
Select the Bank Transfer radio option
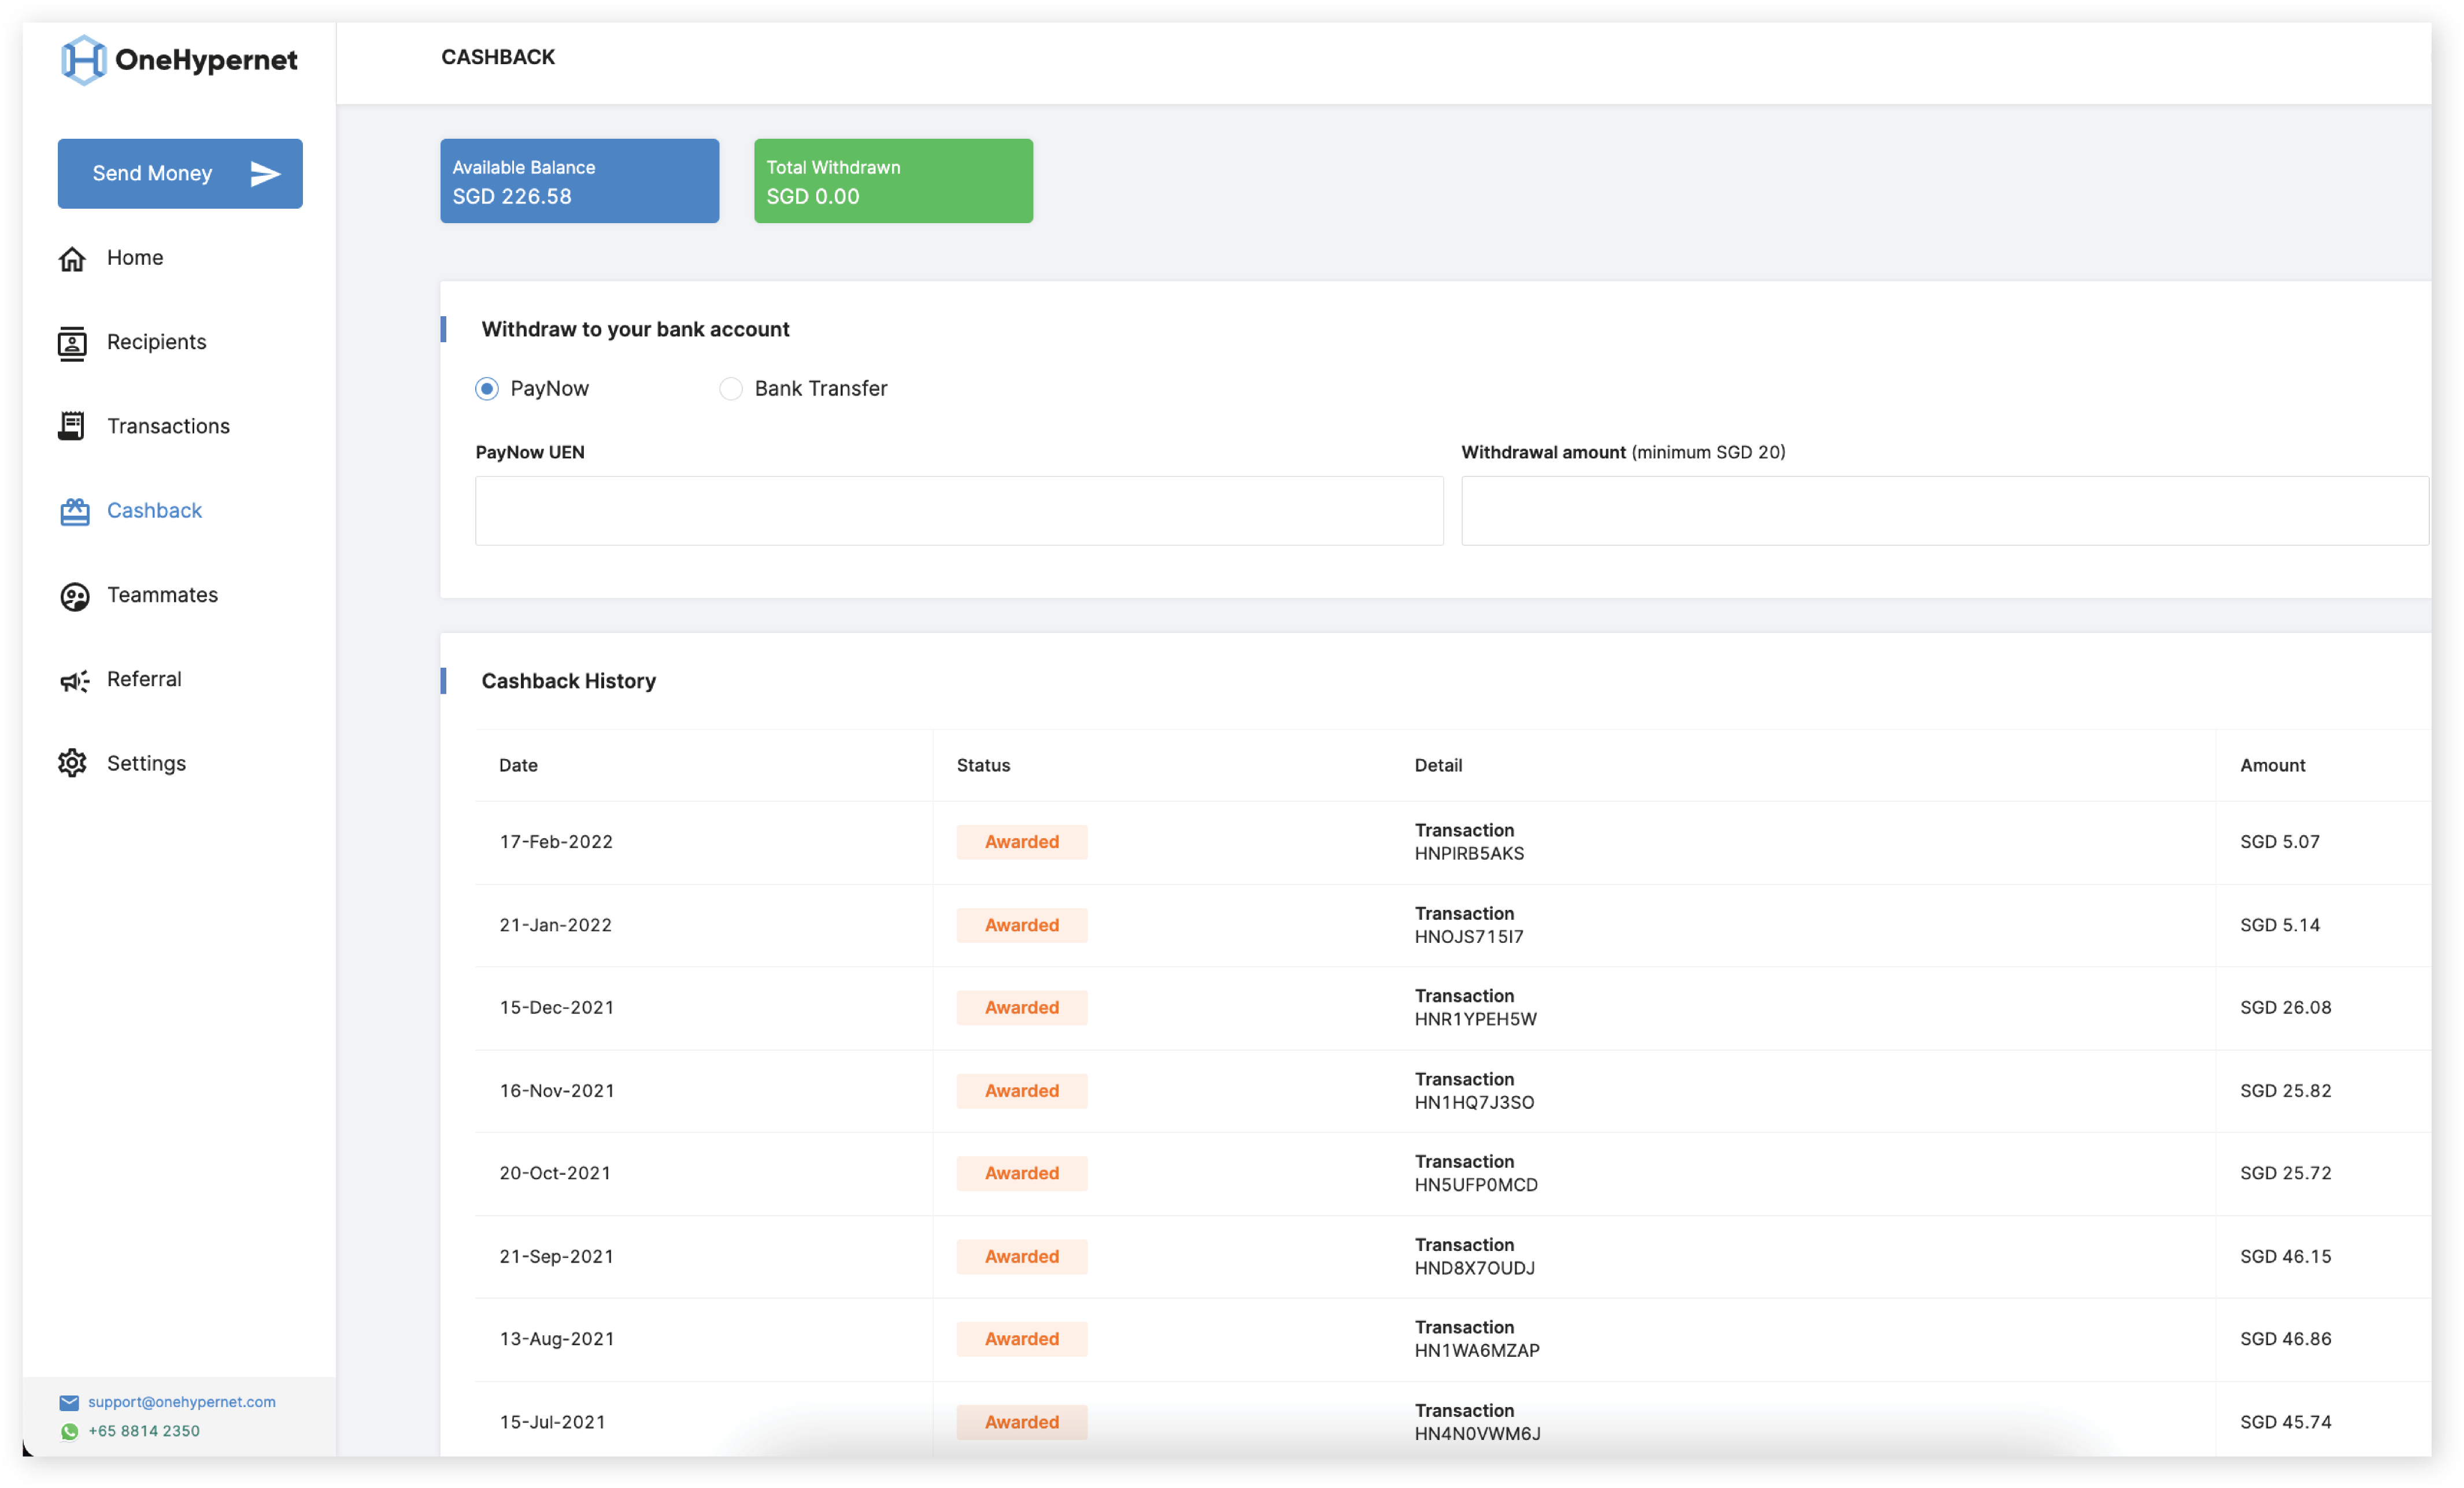tap(731, 389)
